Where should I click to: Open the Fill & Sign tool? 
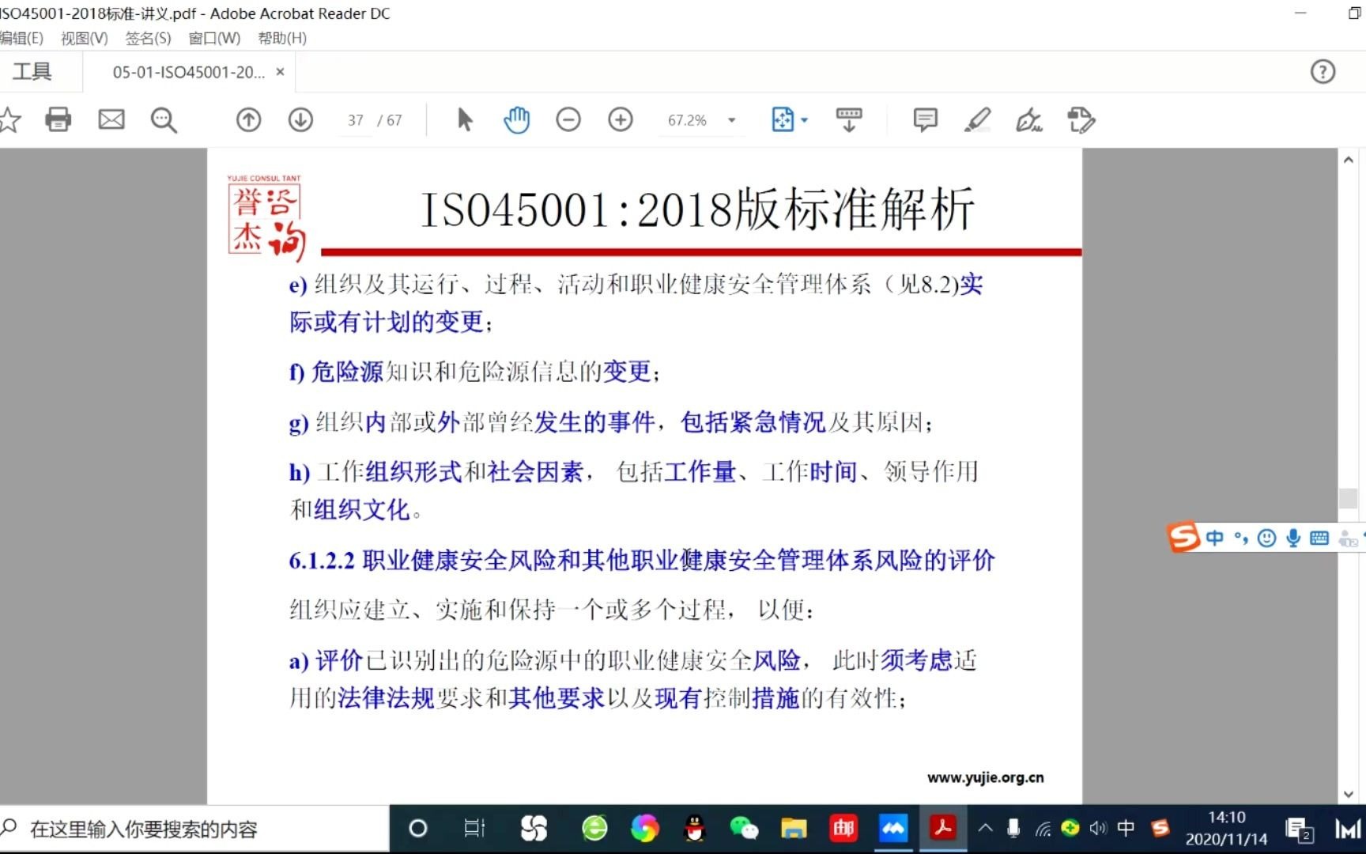(1028, 119)
